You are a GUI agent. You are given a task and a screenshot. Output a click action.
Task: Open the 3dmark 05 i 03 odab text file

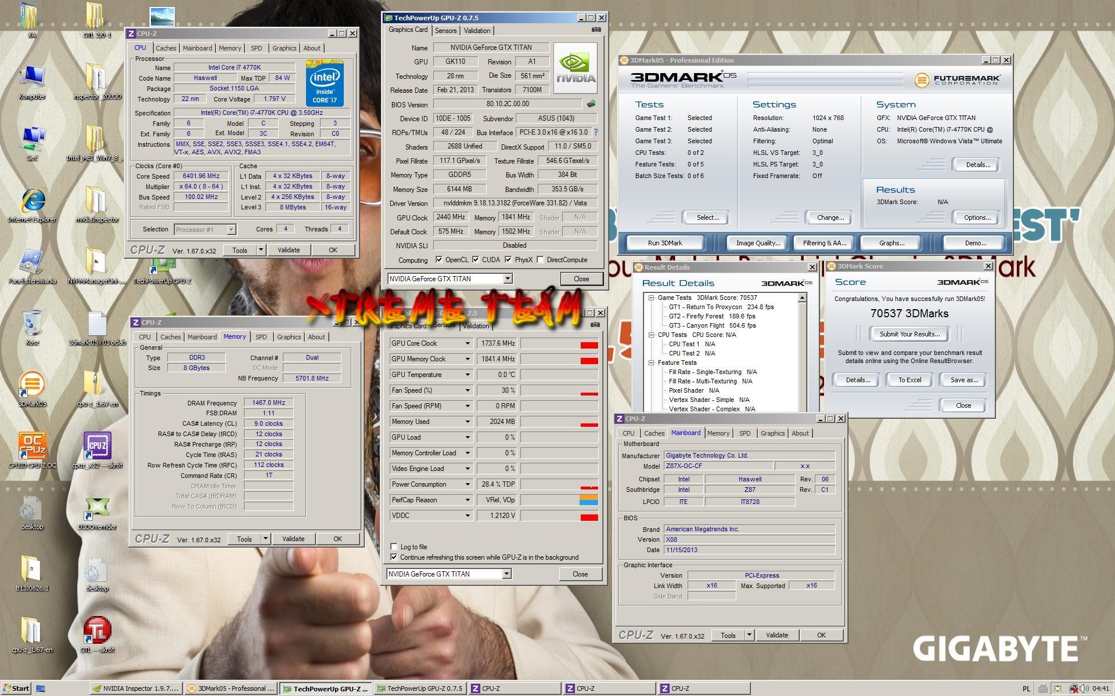click(97, 327)
